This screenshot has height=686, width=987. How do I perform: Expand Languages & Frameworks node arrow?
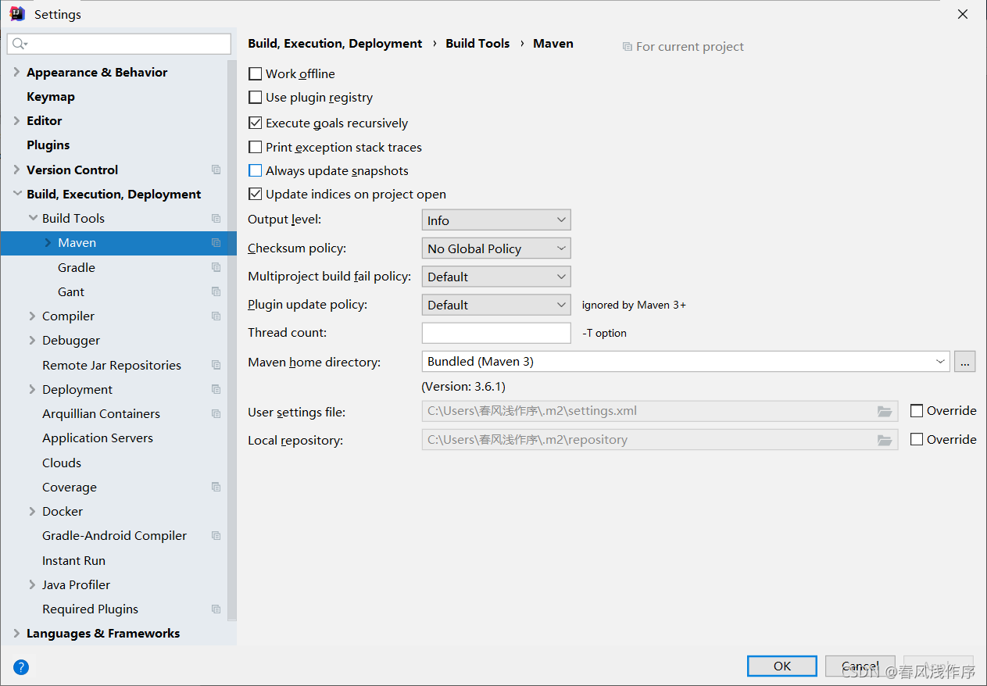16,633
